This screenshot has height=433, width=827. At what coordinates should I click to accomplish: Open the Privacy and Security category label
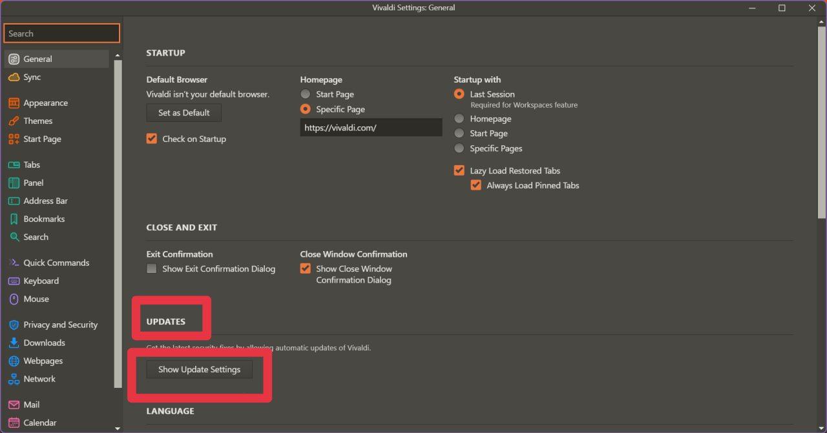pos(61,325)
